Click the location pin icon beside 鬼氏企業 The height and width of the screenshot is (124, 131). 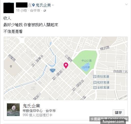(x=33, y=5)
